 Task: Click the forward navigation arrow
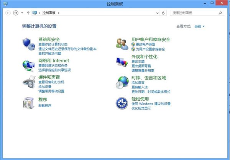(x=16, y=13)
